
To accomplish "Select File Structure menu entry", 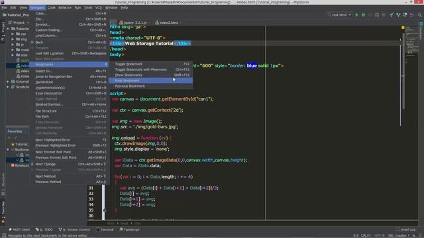I will (x=69, y=111).
